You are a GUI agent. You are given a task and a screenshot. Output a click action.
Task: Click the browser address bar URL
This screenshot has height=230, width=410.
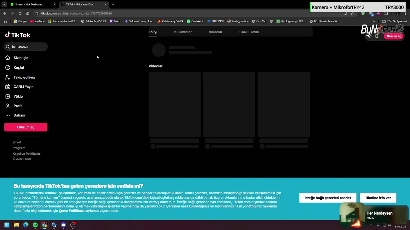[76, 13]
